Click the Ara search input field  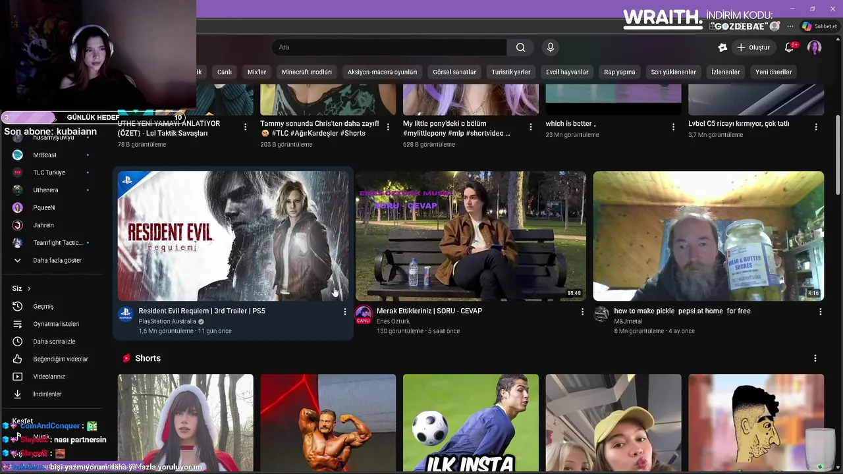pos(389,47)
